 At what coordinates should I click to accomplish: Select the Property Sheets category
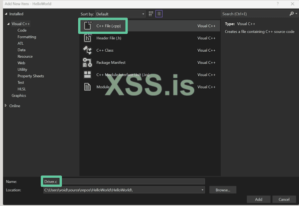(x=31, y=76)
